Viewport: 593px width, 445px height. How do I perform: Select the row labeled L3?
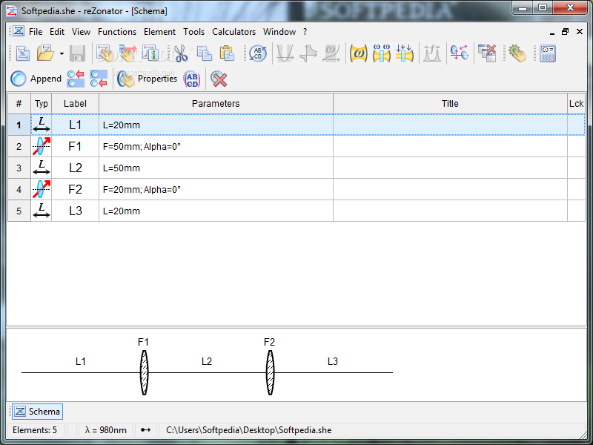tap(296, 211)
